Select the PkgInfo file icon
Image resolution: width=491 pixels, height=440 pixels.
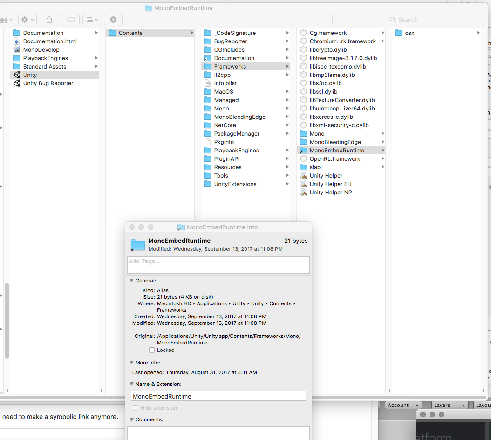208,142
